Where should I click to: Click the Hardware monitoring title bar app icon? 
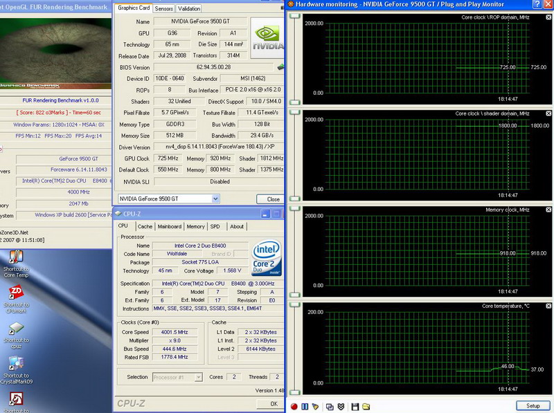pyautogui.click(x=291, y=4)
